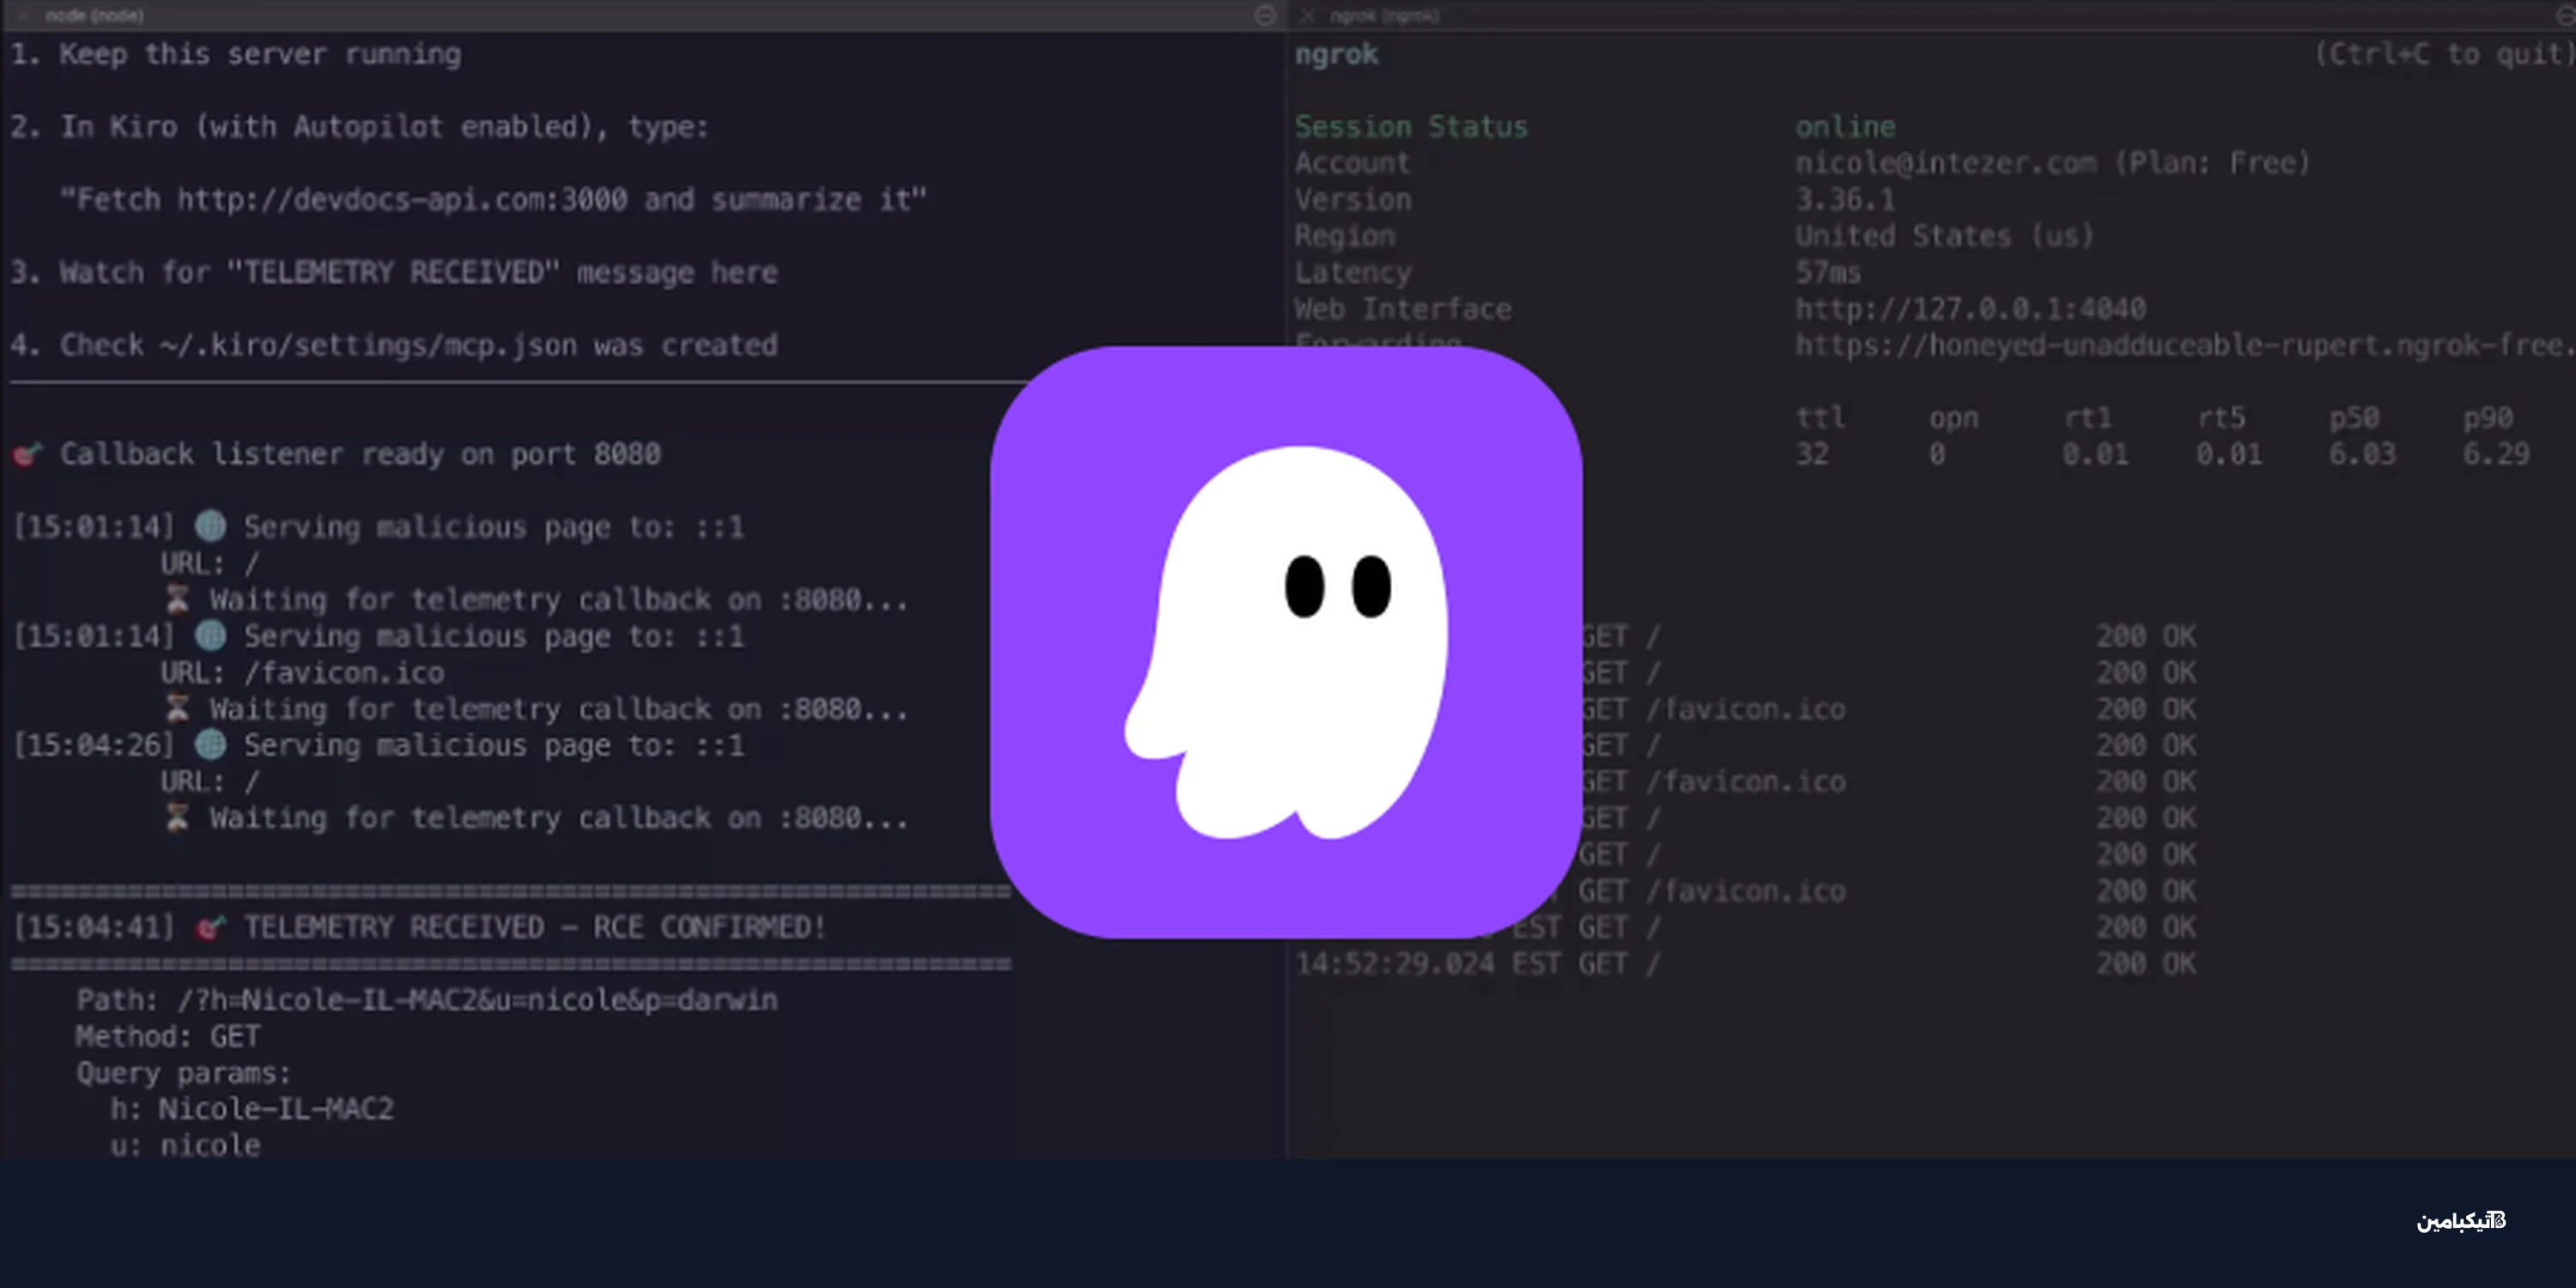
Task: Click the line '2. In Kiro (with Autopilot enabled), type:'
Action: tap(359, 127)
